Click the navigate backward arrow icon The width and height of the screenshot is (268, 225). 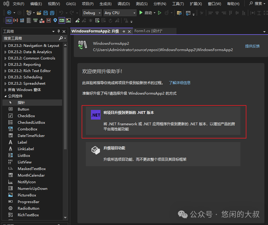[x=9, y=13]
